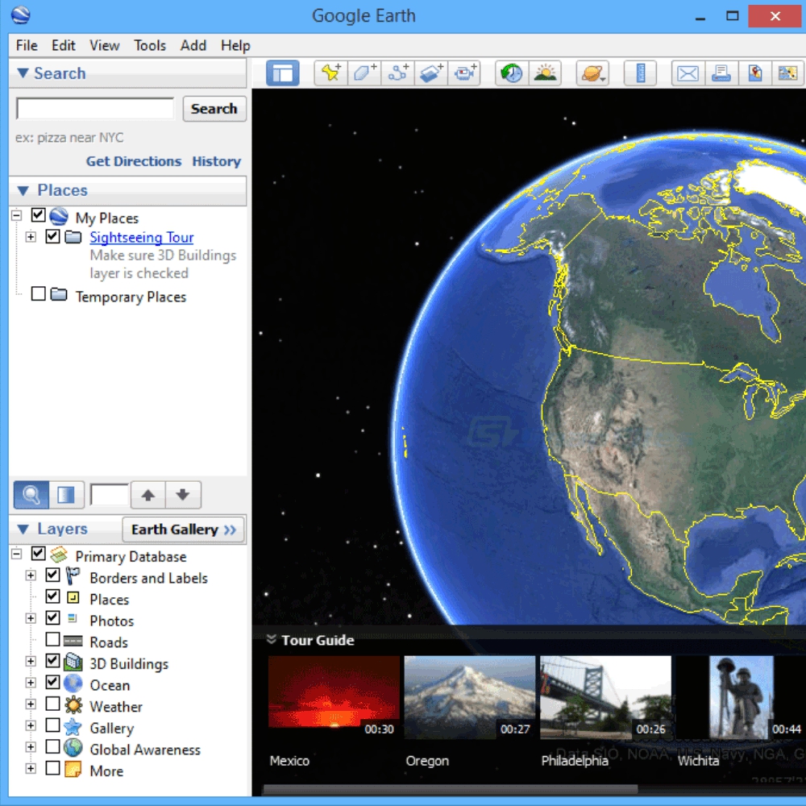This screenshot has height=806, width=806.
Task: Open the Sightseeing Tour link
Action: pyautogui.click(x=141, y=238)
